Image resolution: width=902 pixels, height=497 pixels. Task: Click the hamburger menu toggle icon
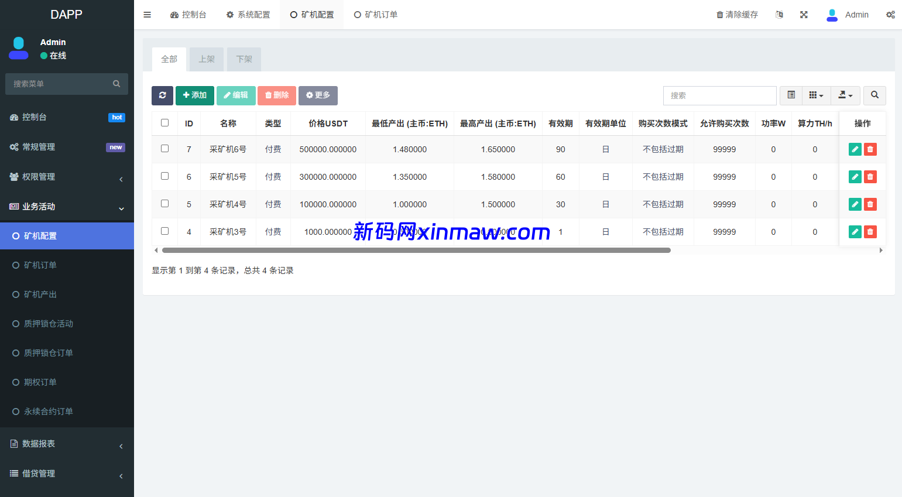coord(148,15)
